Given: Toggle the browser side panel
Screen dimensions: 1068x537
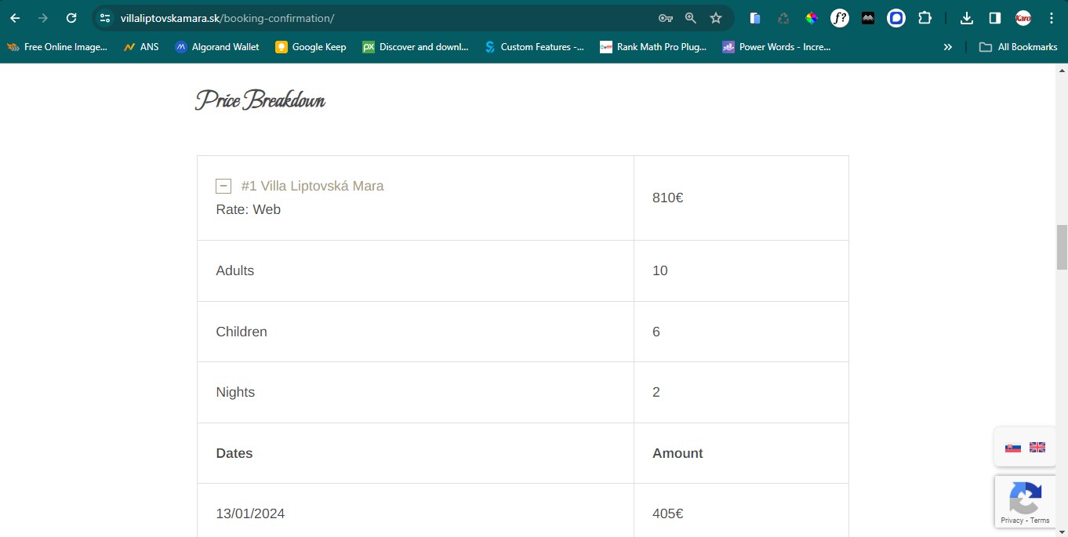Looking at the screenshot, I should tap(994, 18).
